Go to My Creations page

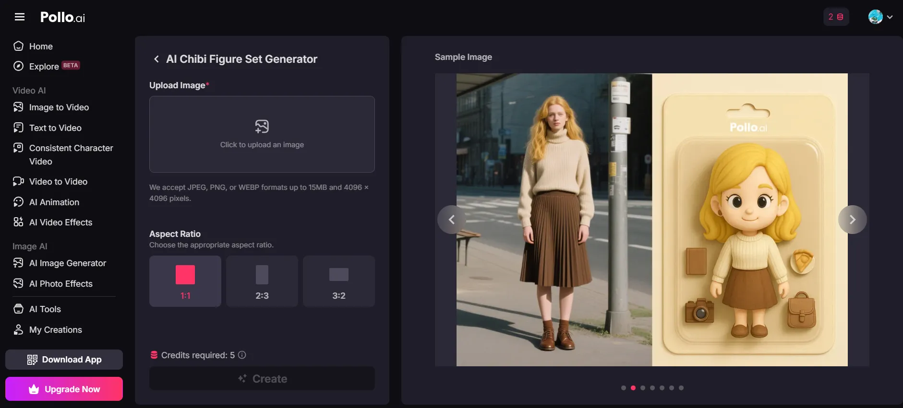tap(56, 330)
